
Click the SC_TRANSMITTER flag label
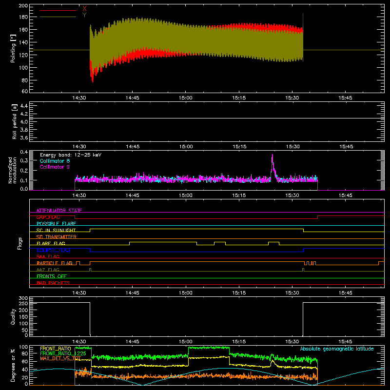[57, 237]
